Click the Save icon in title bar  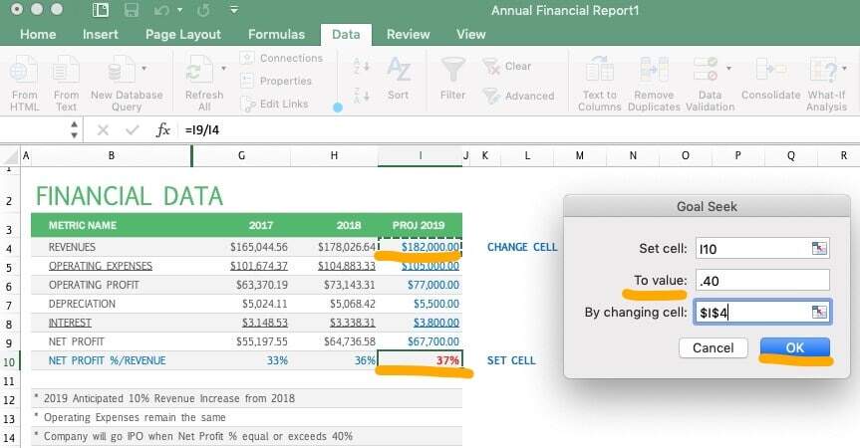coord(132,10)
